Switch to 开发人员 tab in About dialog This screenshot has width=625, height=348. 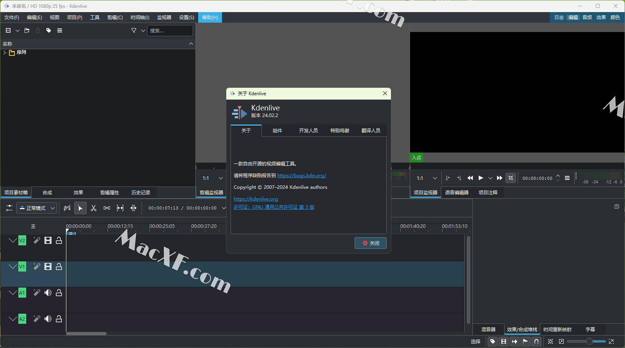309,131
